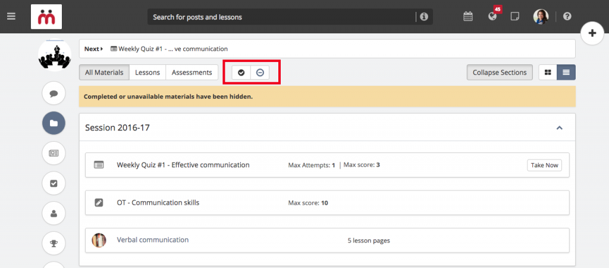Viewport: 609px width, 268px height.
Task: Click the Verbal communication lesson thumbnail
Action: coord(99,241)
